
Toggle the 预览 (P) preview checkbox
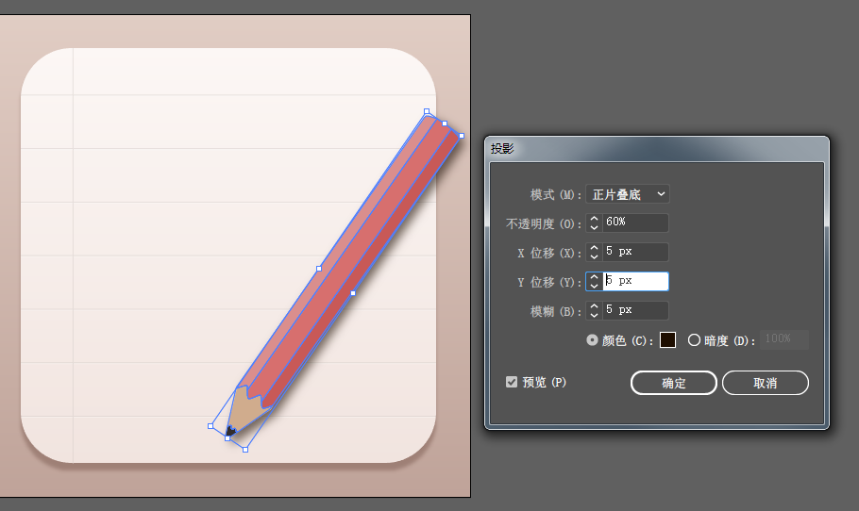pyautogui.click(x=512, y=382)
